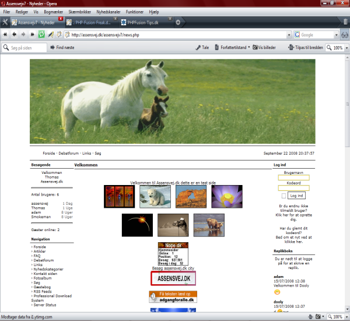Click the reload page icon
This screenshot has height=321, width=350.
(41, 35)
